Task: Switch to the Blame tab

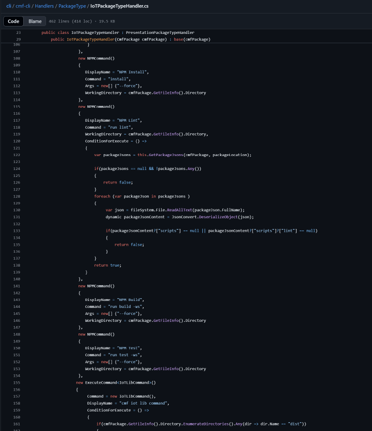Action: (35, 21)
